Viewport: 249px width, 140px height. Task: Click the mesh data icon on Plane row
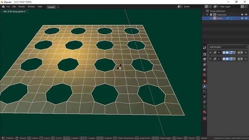tap(231, 18)
